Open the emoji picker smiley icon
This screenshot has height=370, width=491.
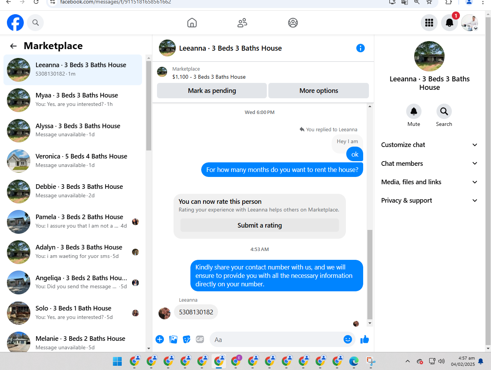point(348,339)
